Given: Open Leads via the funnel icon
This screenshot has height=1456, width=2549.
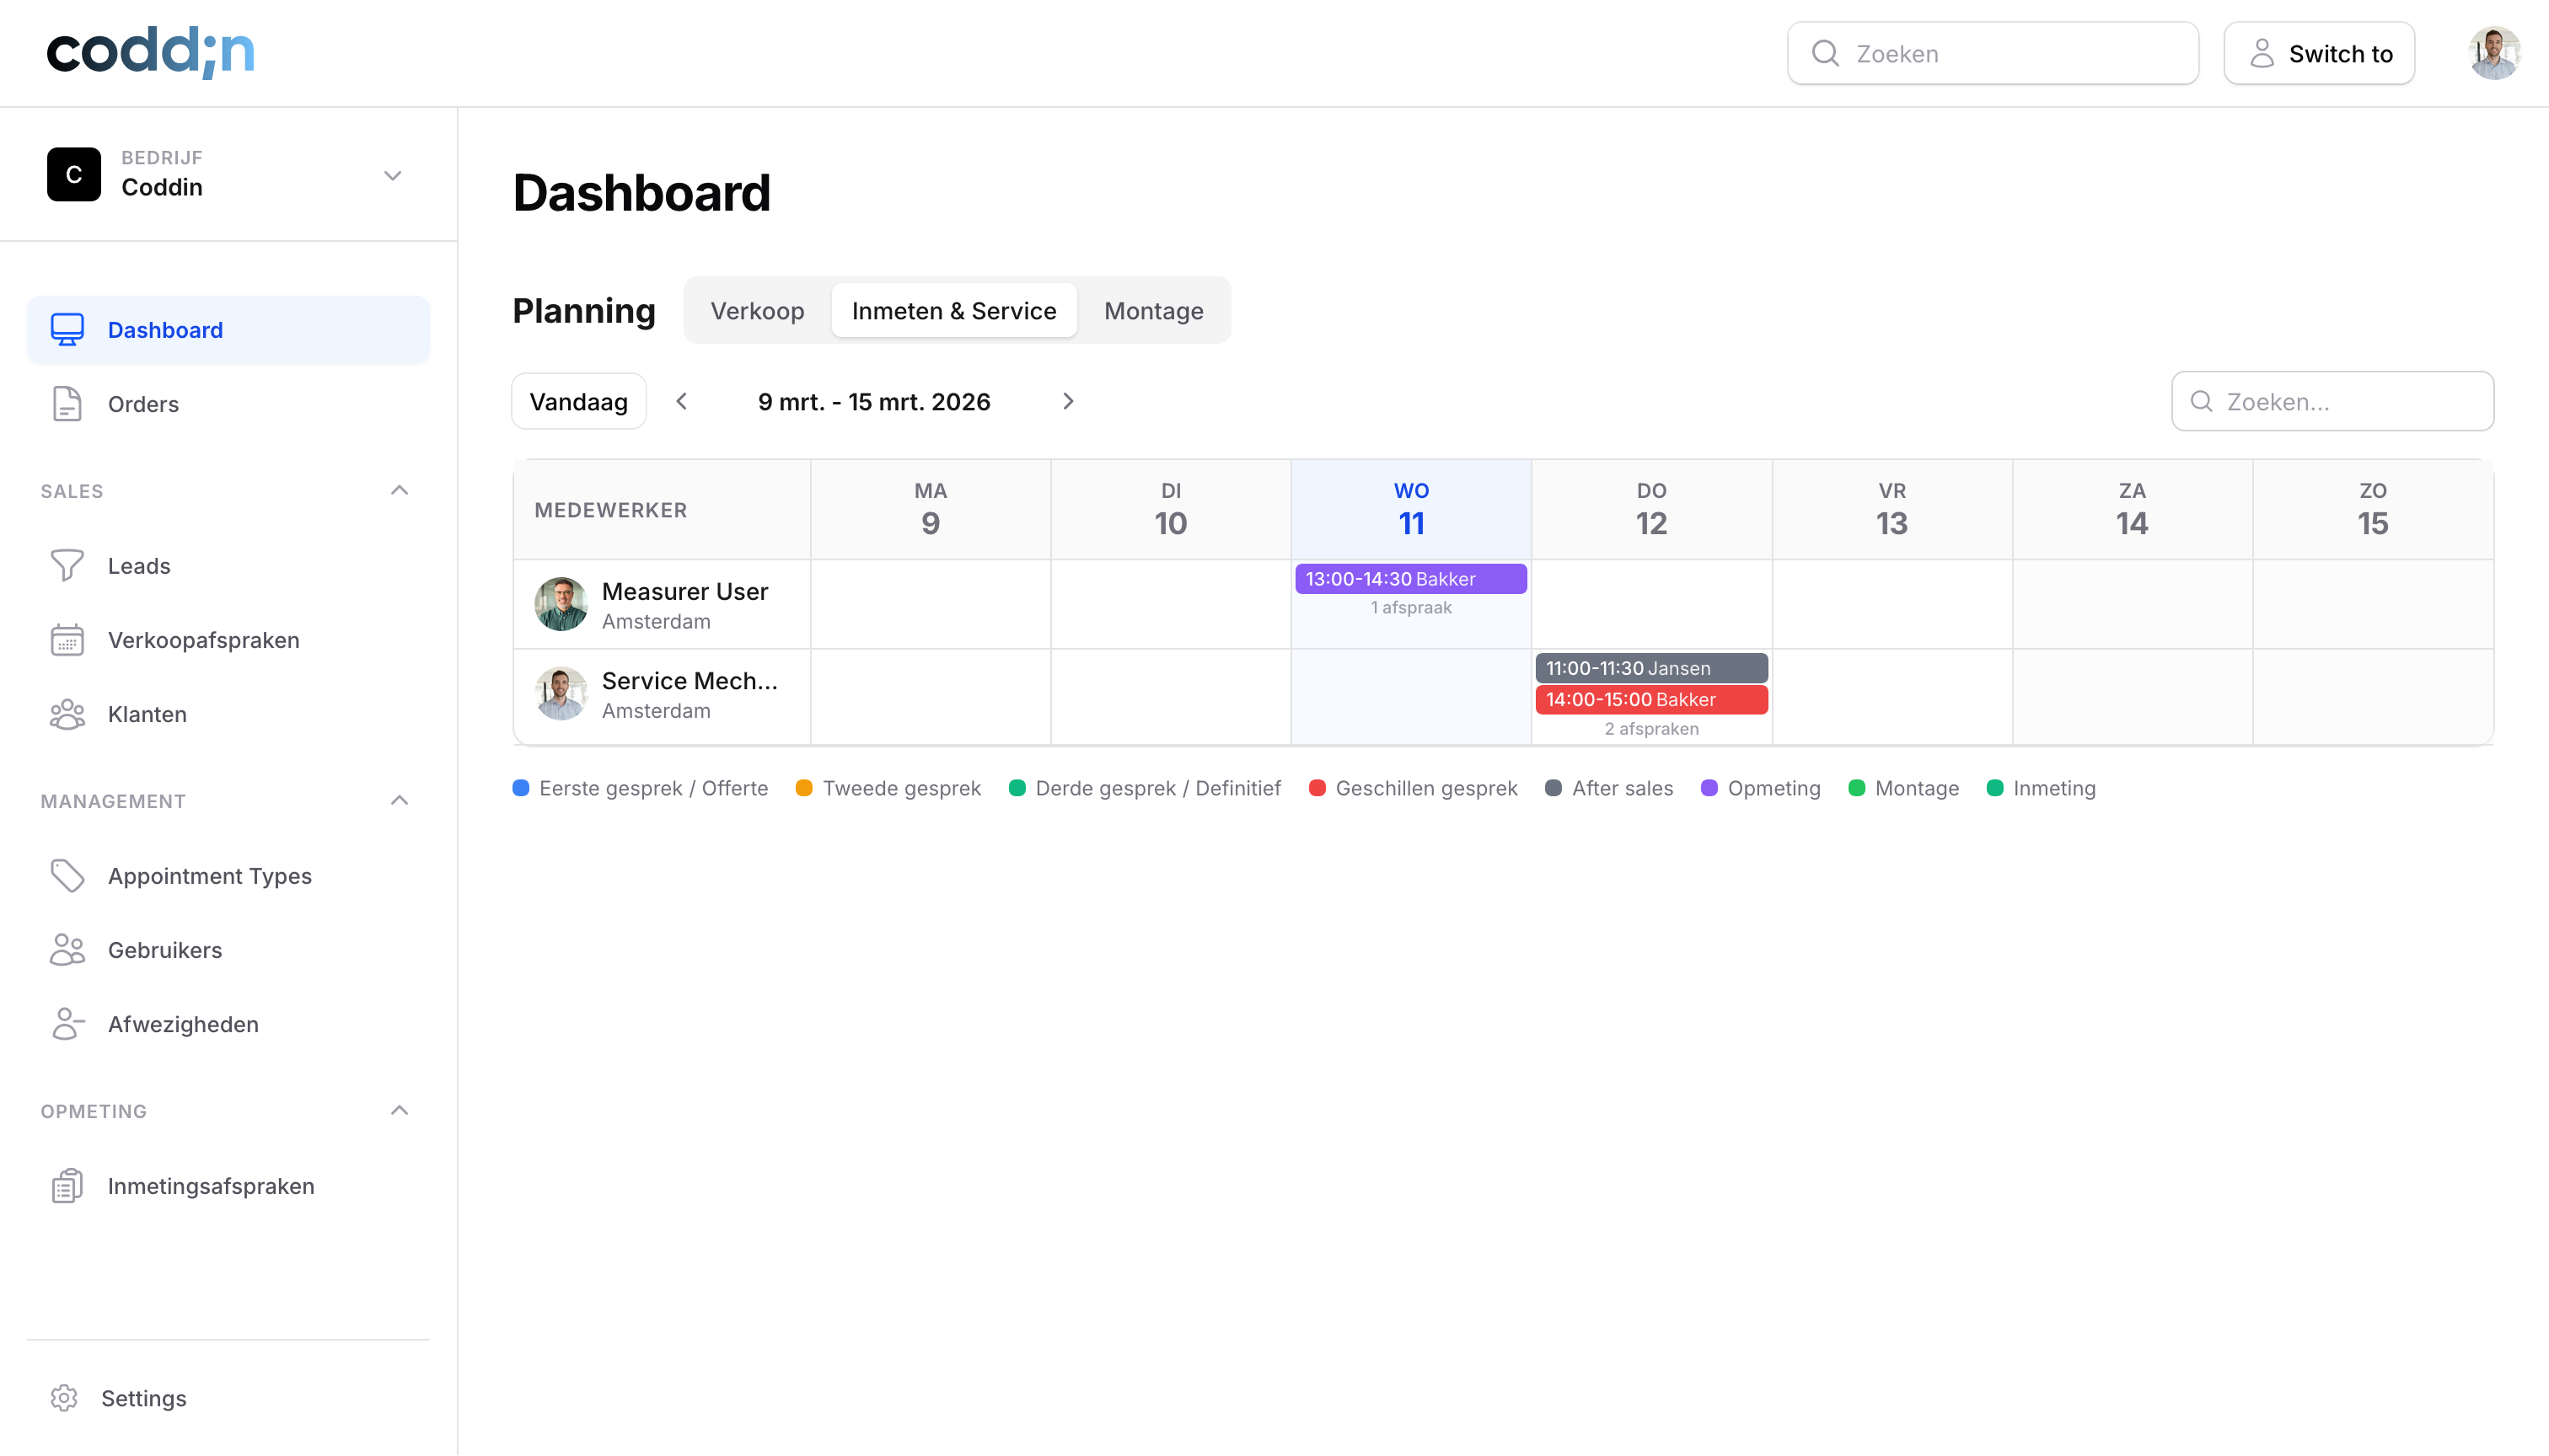Looking at the screenshot, I should click(66, 565).
